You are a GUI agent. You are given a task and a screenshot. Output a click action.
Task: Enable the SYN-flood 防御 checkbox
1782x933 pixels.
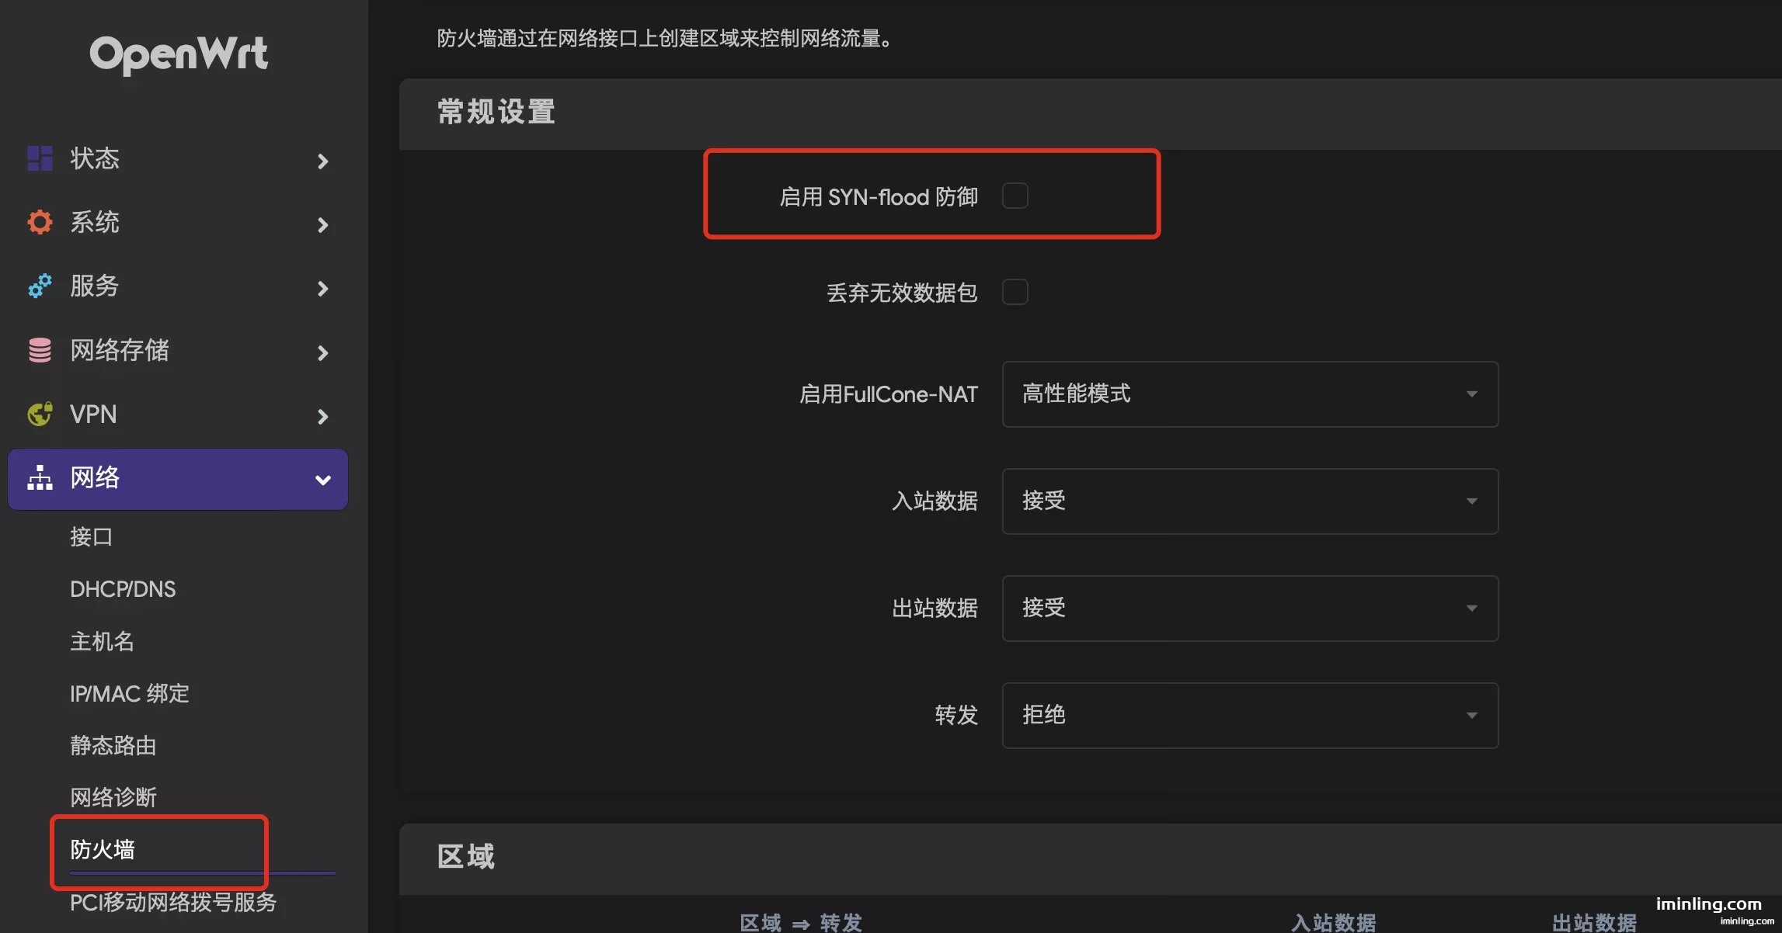point(1015,196)
